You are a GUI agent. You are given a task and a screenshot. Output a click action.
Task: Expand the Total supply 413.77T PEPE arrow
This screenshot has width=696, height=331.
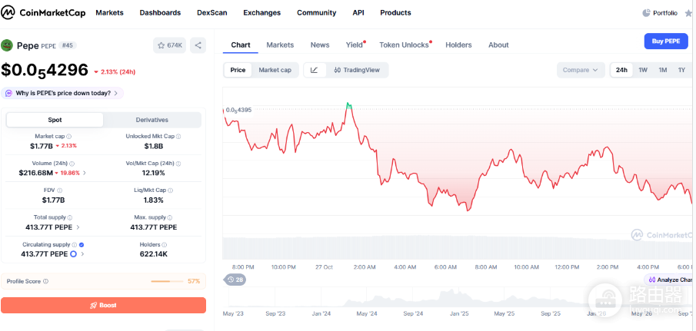click(x=78, y=227)
